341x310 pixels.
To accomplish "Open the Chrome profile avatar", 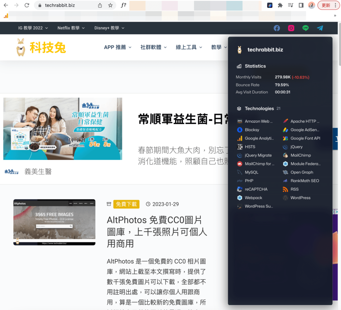I will click(x=311, y=5).
